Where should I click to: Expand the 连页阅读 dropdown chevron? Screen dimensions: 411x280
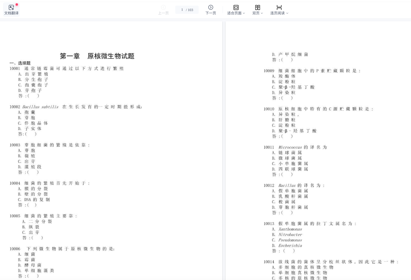tap(287, 13)
